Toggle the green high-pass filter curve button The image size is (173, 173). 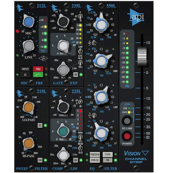pos(38,75)
